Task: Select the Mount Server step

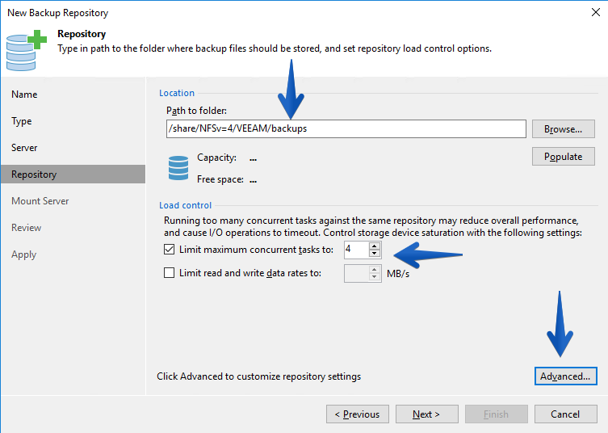Action: [x=40, y=201]
